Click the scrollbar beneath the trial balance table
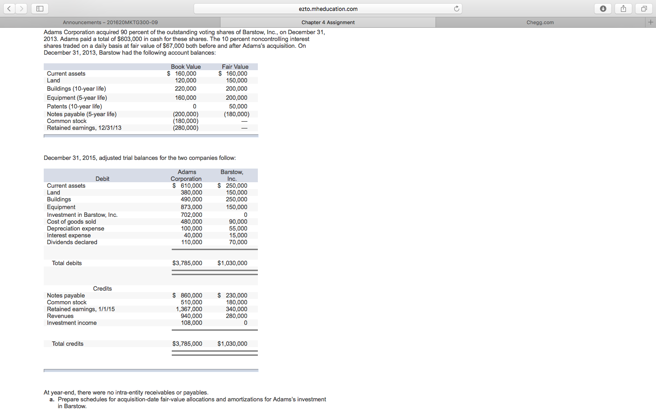 pos(151,370)
